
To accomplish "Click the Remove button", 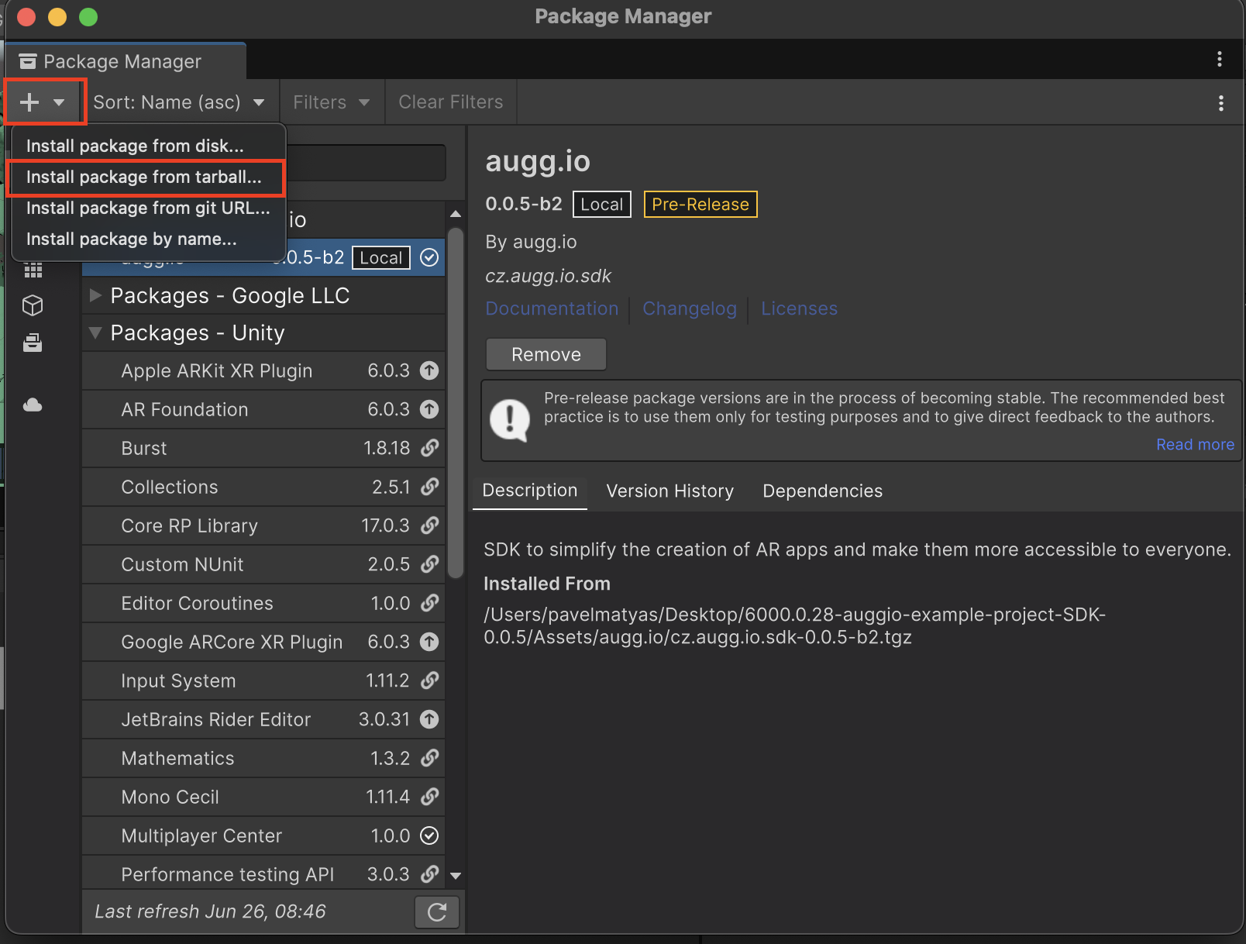I will (x=546, y=354).
